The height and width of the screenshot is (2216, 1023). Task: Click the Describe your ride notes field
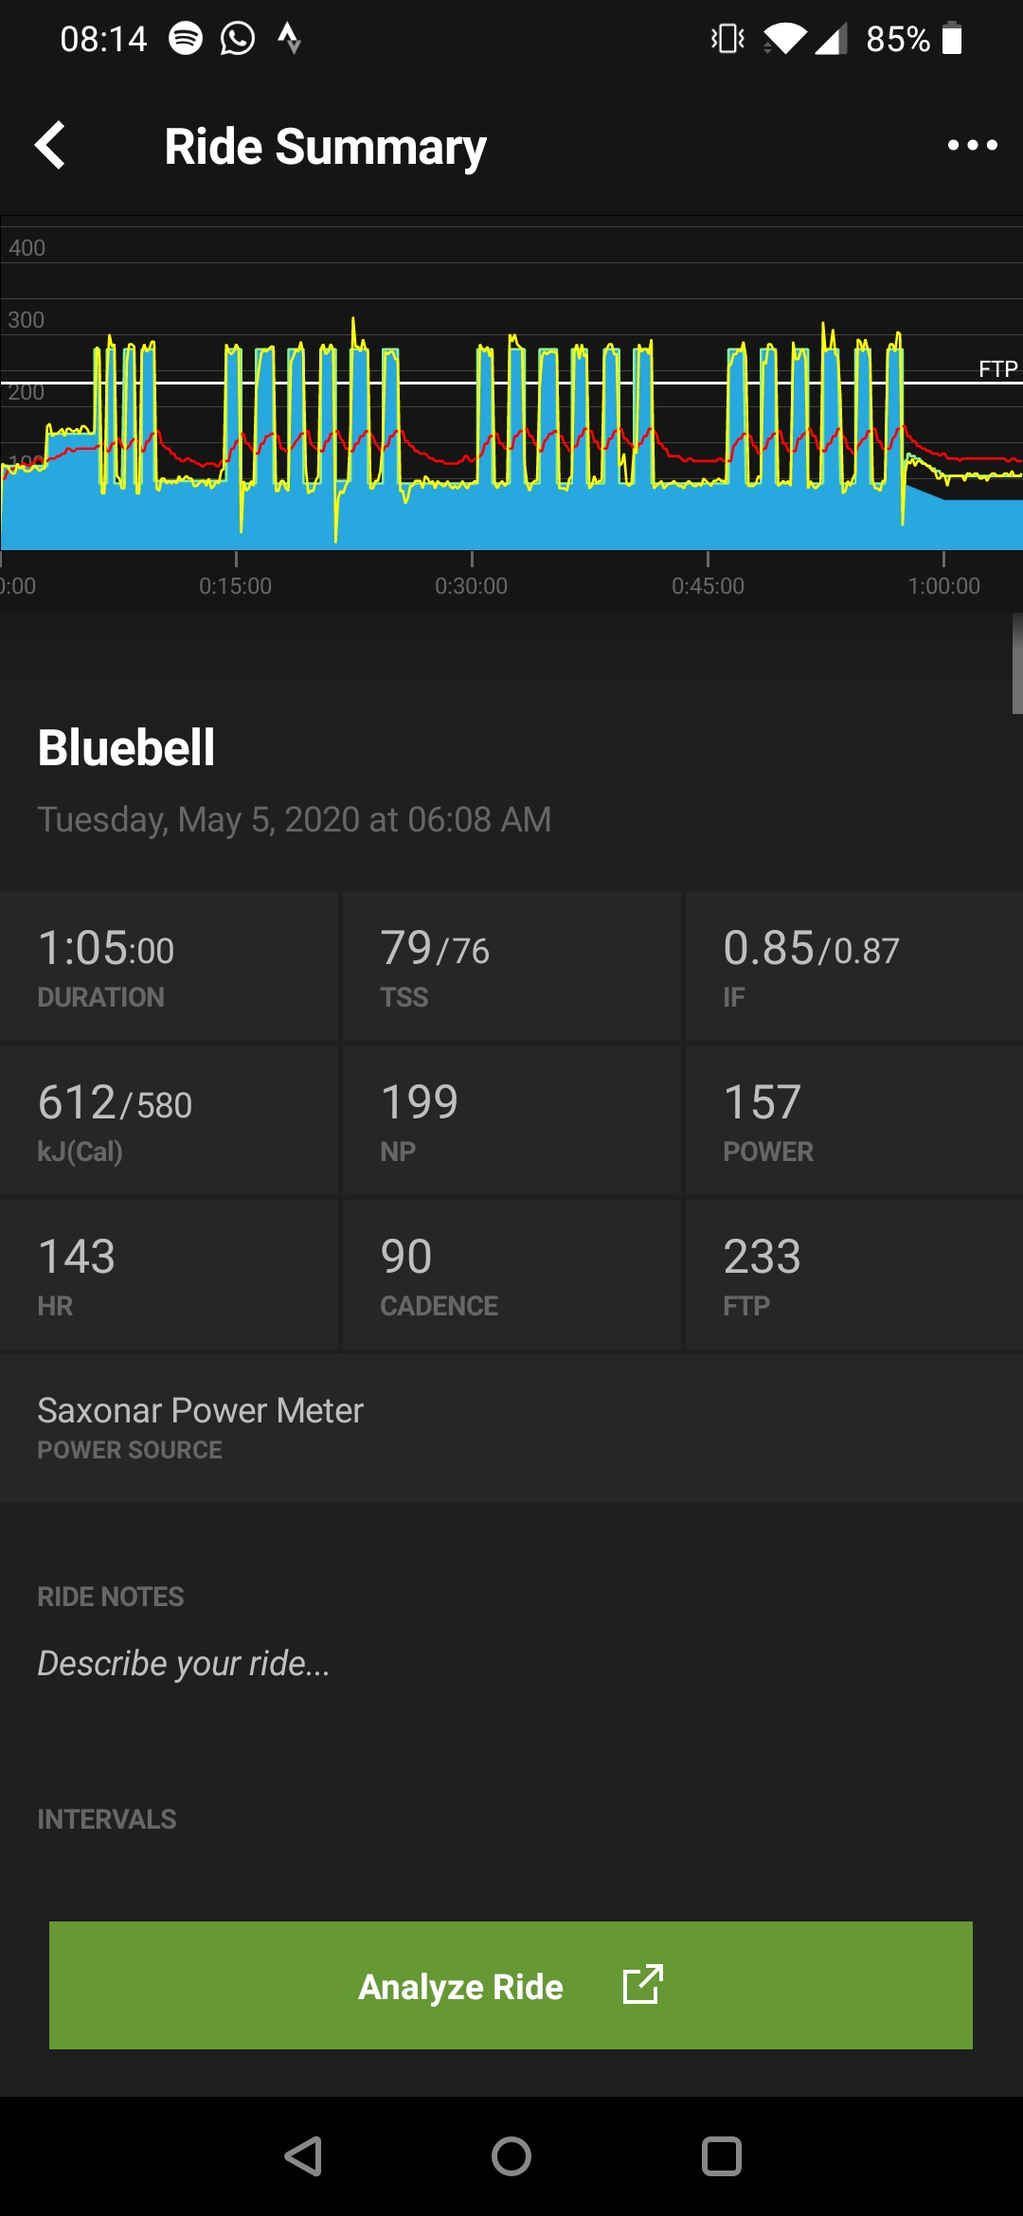pos(184,1663)
